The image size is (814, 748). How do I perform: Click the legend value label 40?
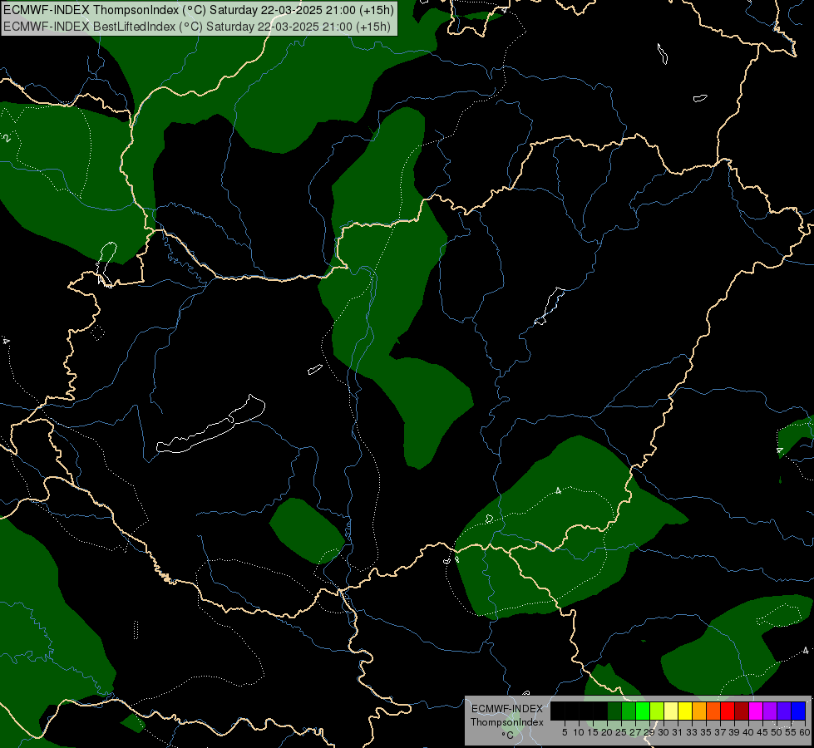[748, 732]
